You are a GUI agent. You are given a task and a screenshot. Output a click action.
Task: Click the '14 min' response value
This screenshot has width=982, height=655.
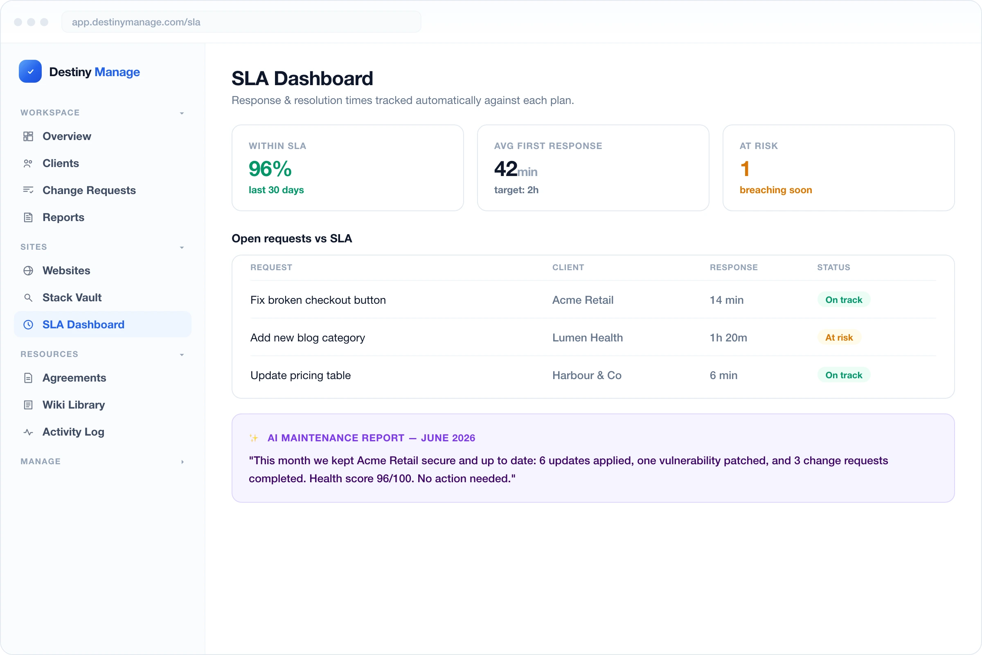727,300
